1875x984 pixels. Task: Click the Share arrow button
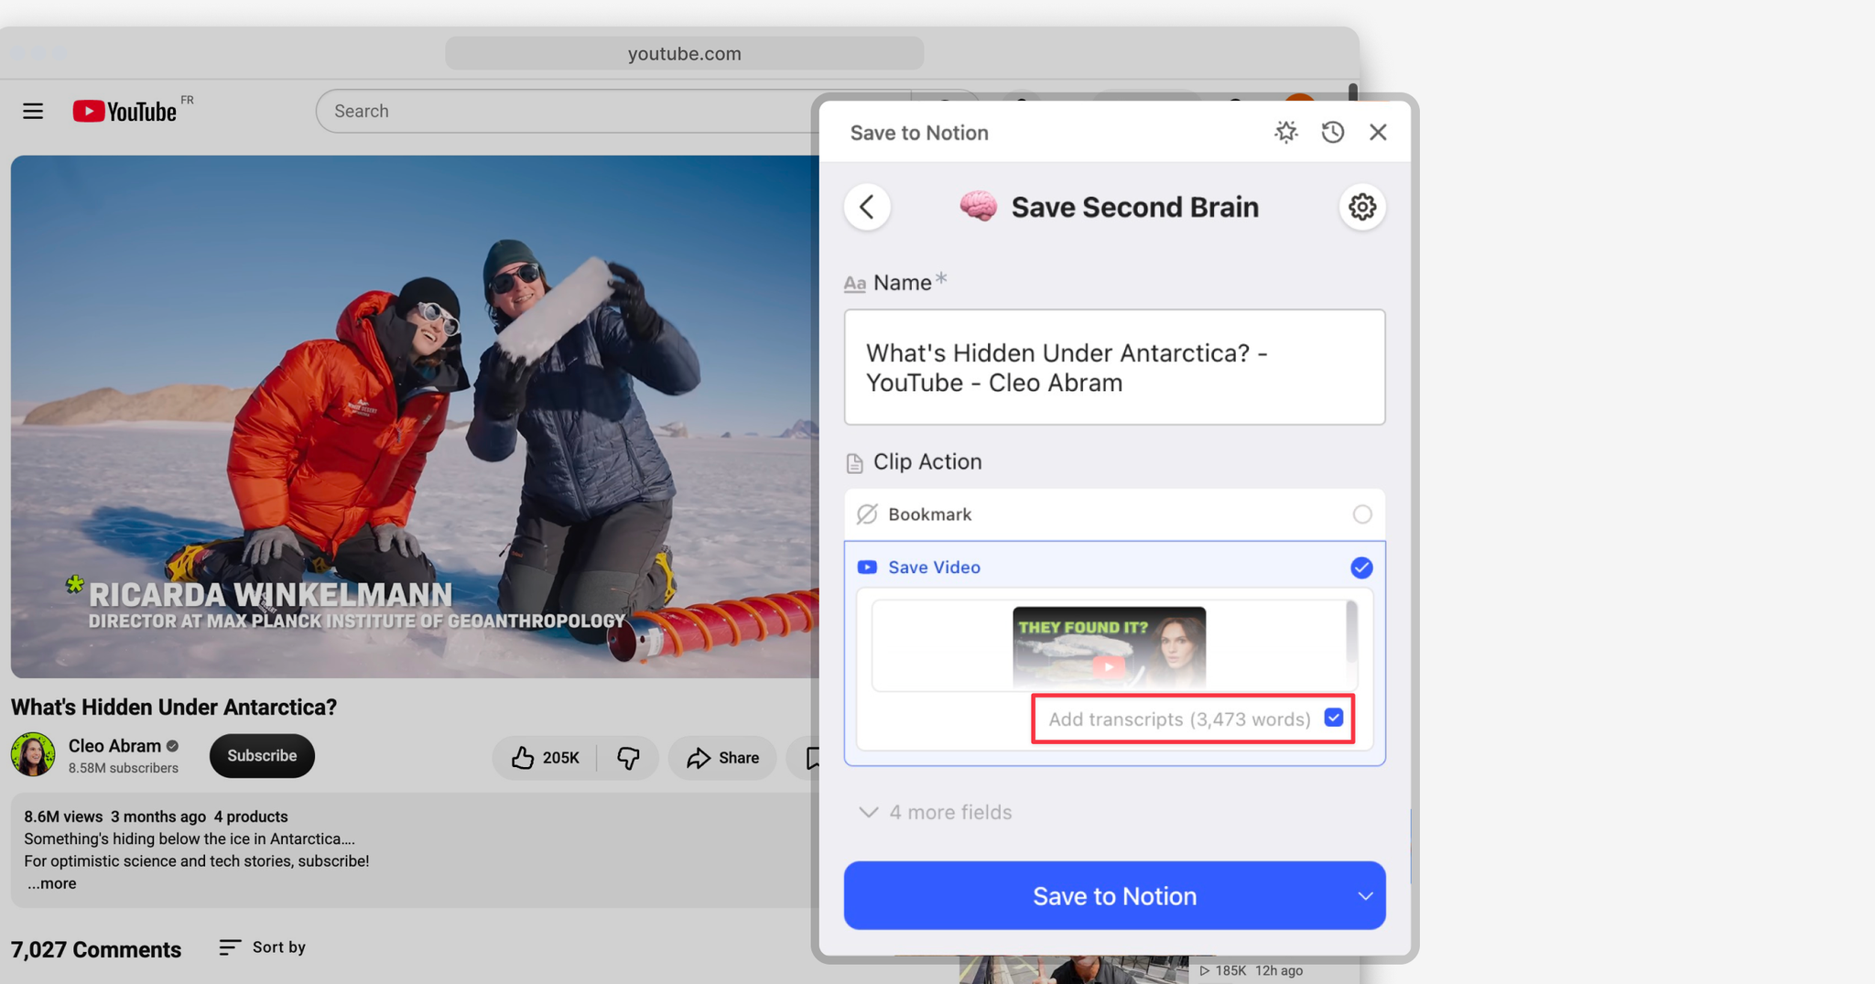722,758
